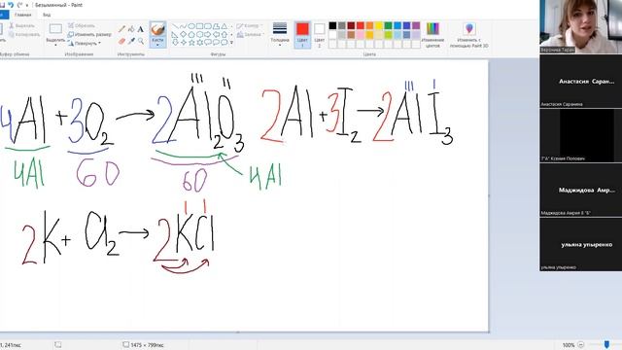Image resolution: width=622 pixels, height=350 pixels.
Task: Click zoom out minus button in status bar
Action: (x=581, y=345)
